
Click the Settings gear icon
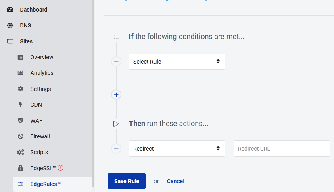[x=21, y=89]
